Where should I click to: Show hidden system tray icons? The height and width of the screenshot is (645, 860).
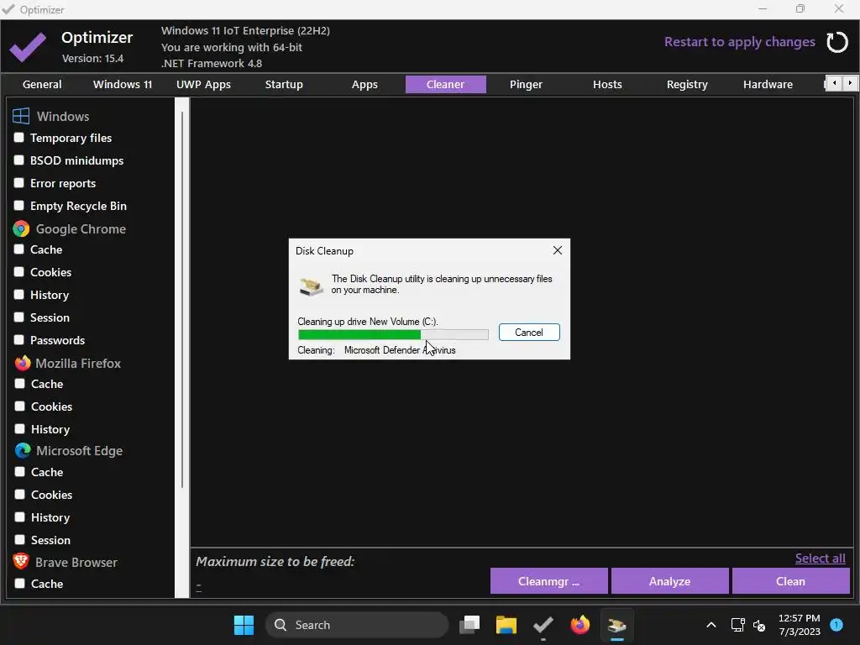point(711,625)
